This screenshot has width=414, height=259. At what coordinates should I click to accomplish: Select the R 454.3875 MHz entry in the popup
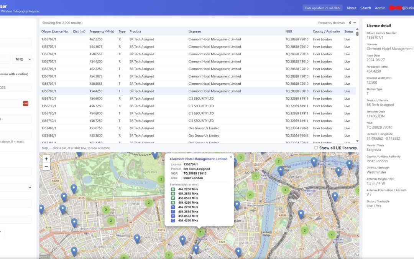pos(184,194)
